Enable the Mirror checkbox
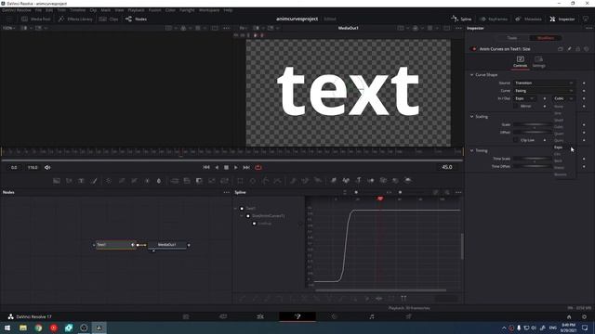The width and height of the screenshot is (595, 334). point(516,106)
